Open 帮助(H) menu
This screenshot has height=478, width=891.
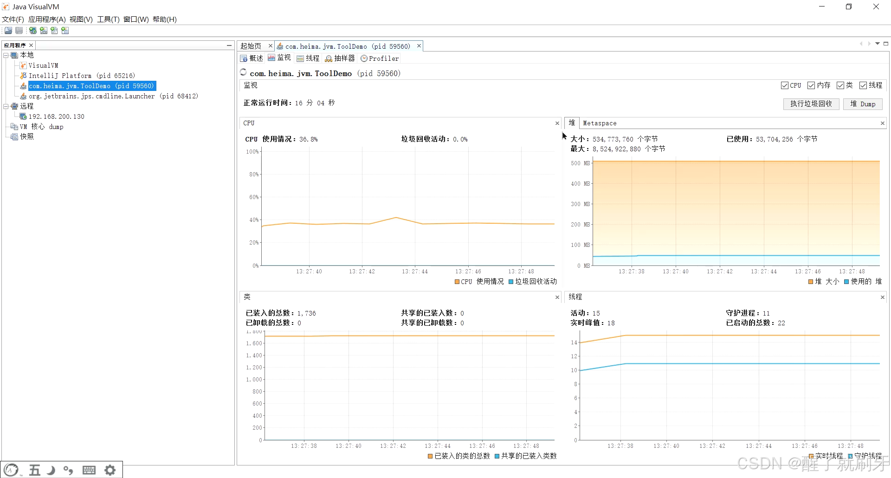pos(165,19)
